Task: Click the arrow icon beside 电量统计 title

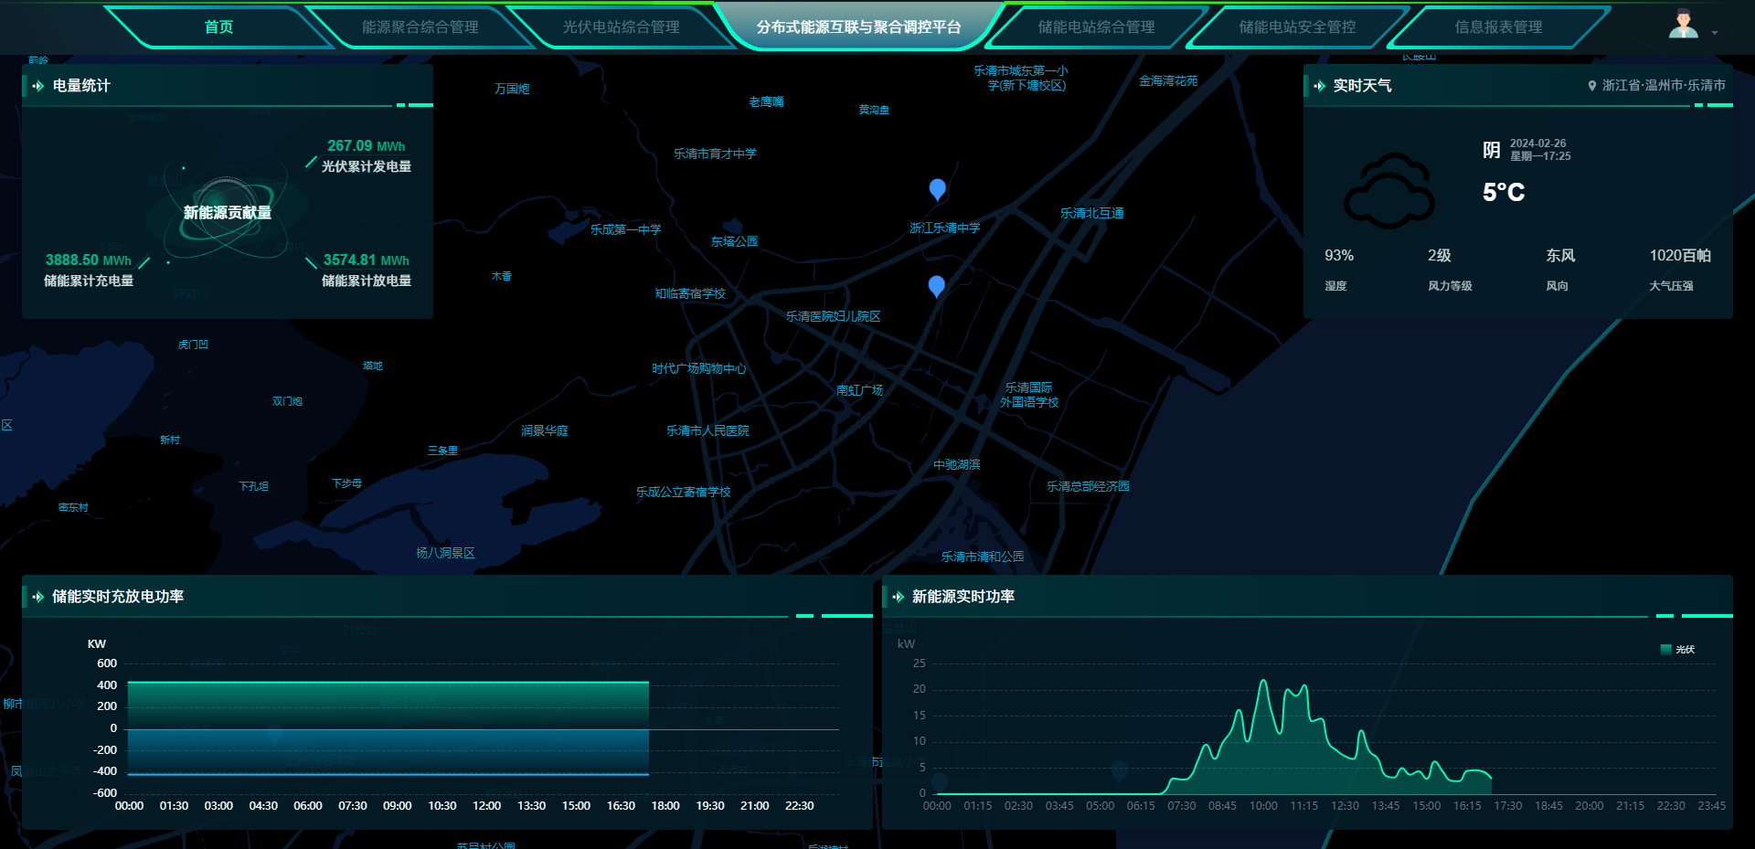Action: (38, 86)
